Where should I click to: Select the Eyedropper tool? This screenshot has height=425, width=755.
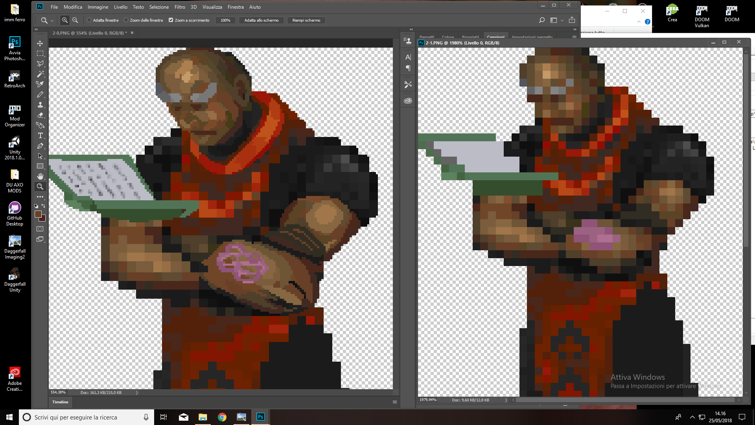point(40,84)
